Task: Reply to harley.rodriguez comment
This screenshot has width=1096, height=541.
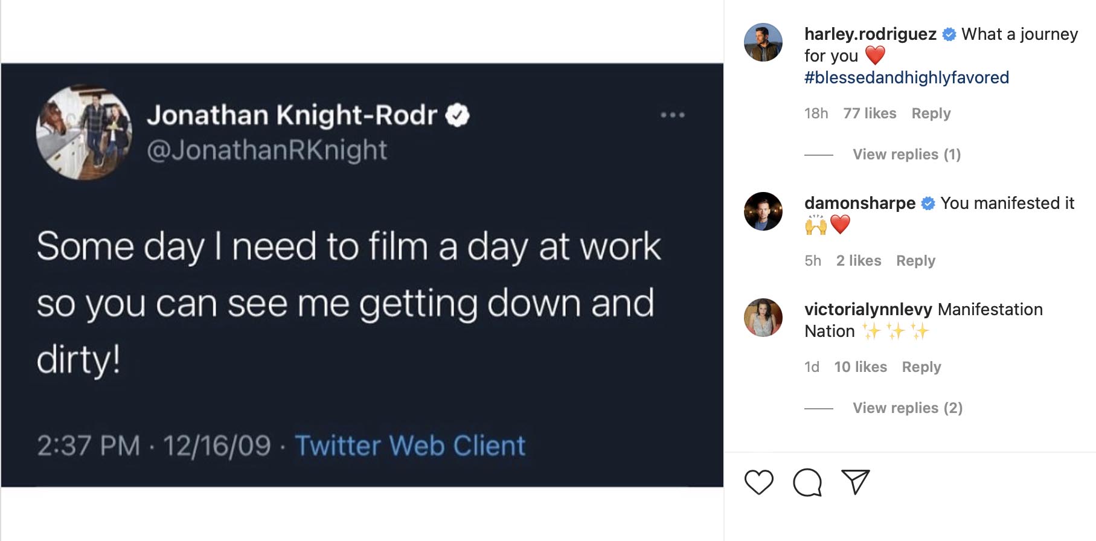Action: point(931,114)
